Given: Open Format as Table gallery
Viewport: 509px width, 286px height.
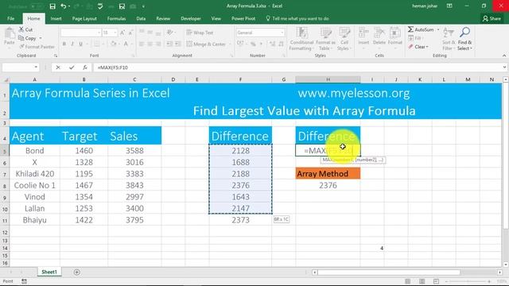Looking at the screenshot, I should (x=325, y=39).
